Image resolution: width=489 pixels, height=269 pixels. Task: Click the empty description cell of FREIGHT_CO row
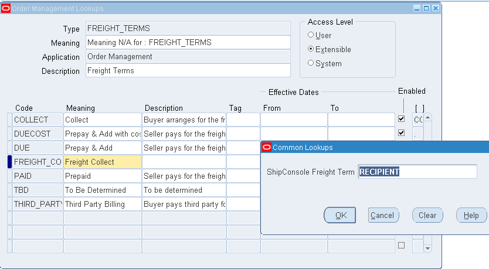[x=184, y=162]
